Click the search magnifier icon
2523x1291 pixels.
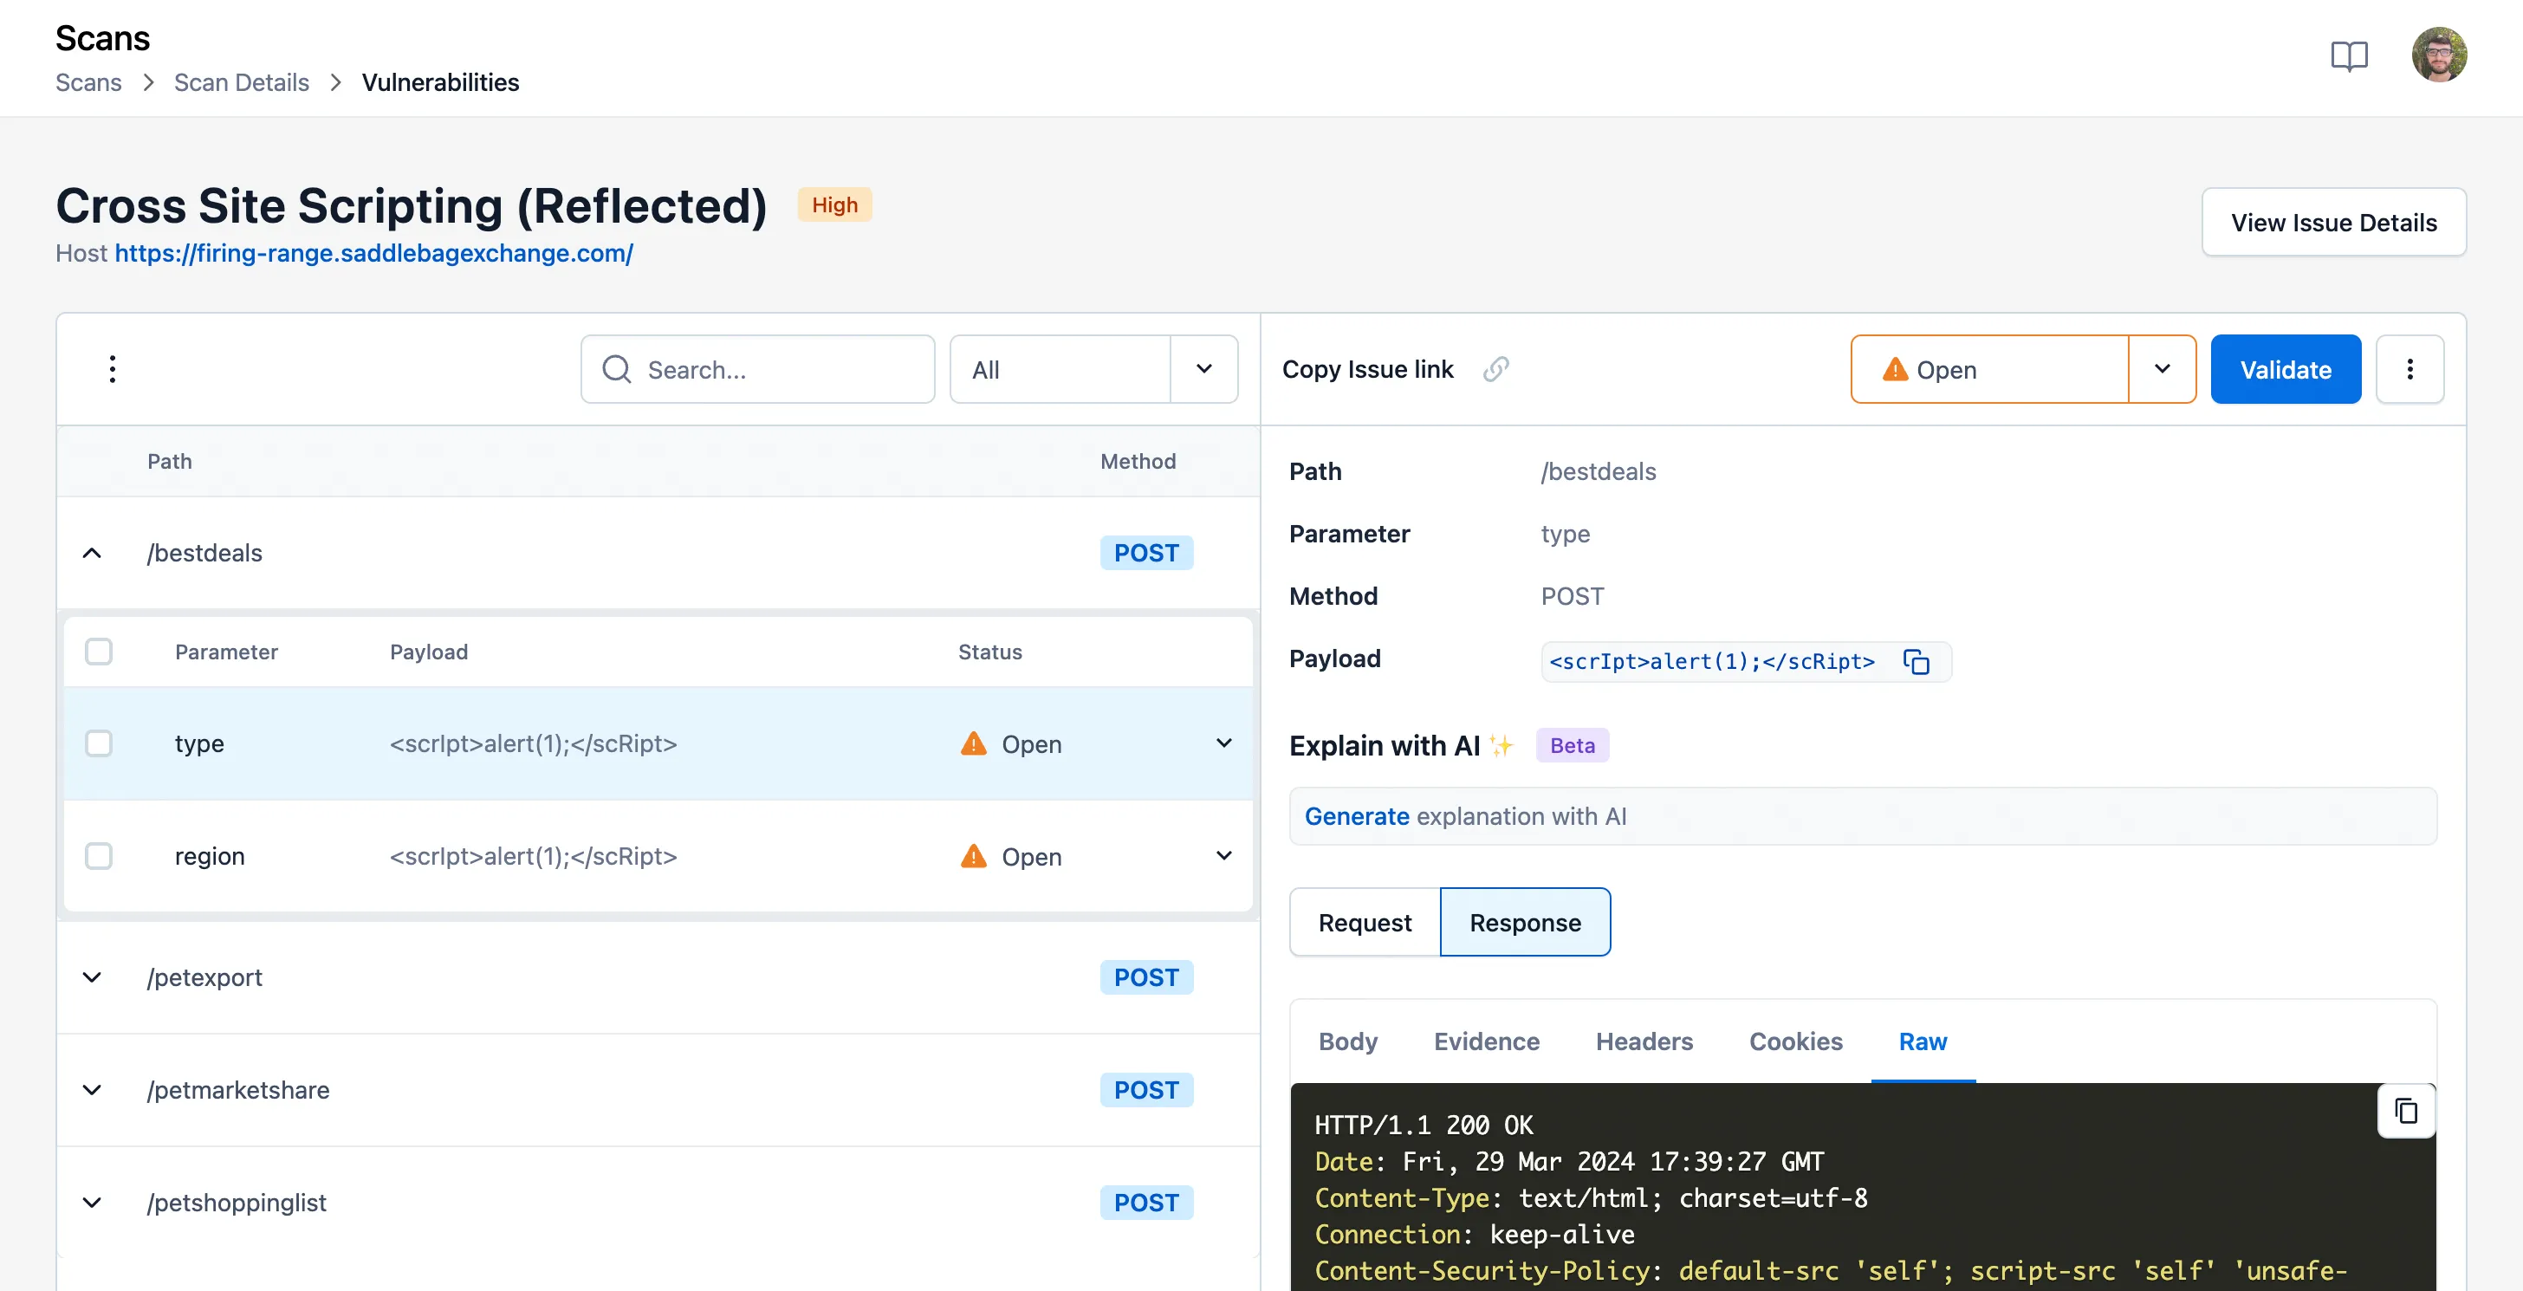(x=616, y=369)
